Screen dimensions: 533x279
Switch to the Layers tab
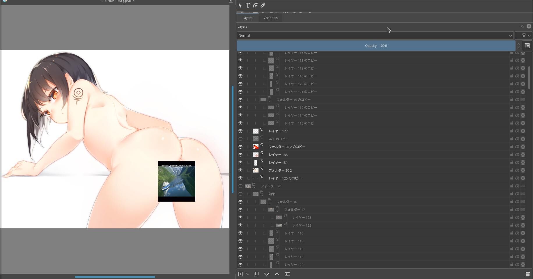coord(247,18)
